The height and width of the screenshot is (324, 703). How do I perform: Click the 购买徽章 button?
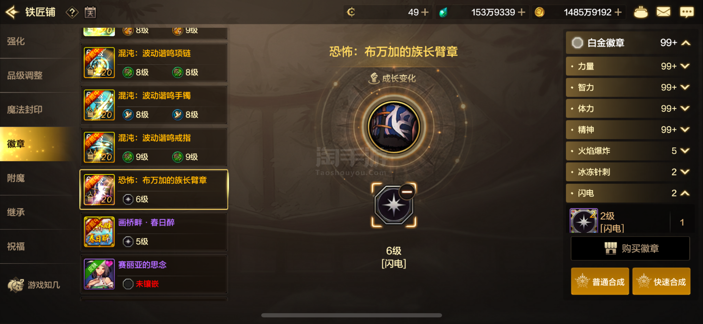(x=630, y=248)
